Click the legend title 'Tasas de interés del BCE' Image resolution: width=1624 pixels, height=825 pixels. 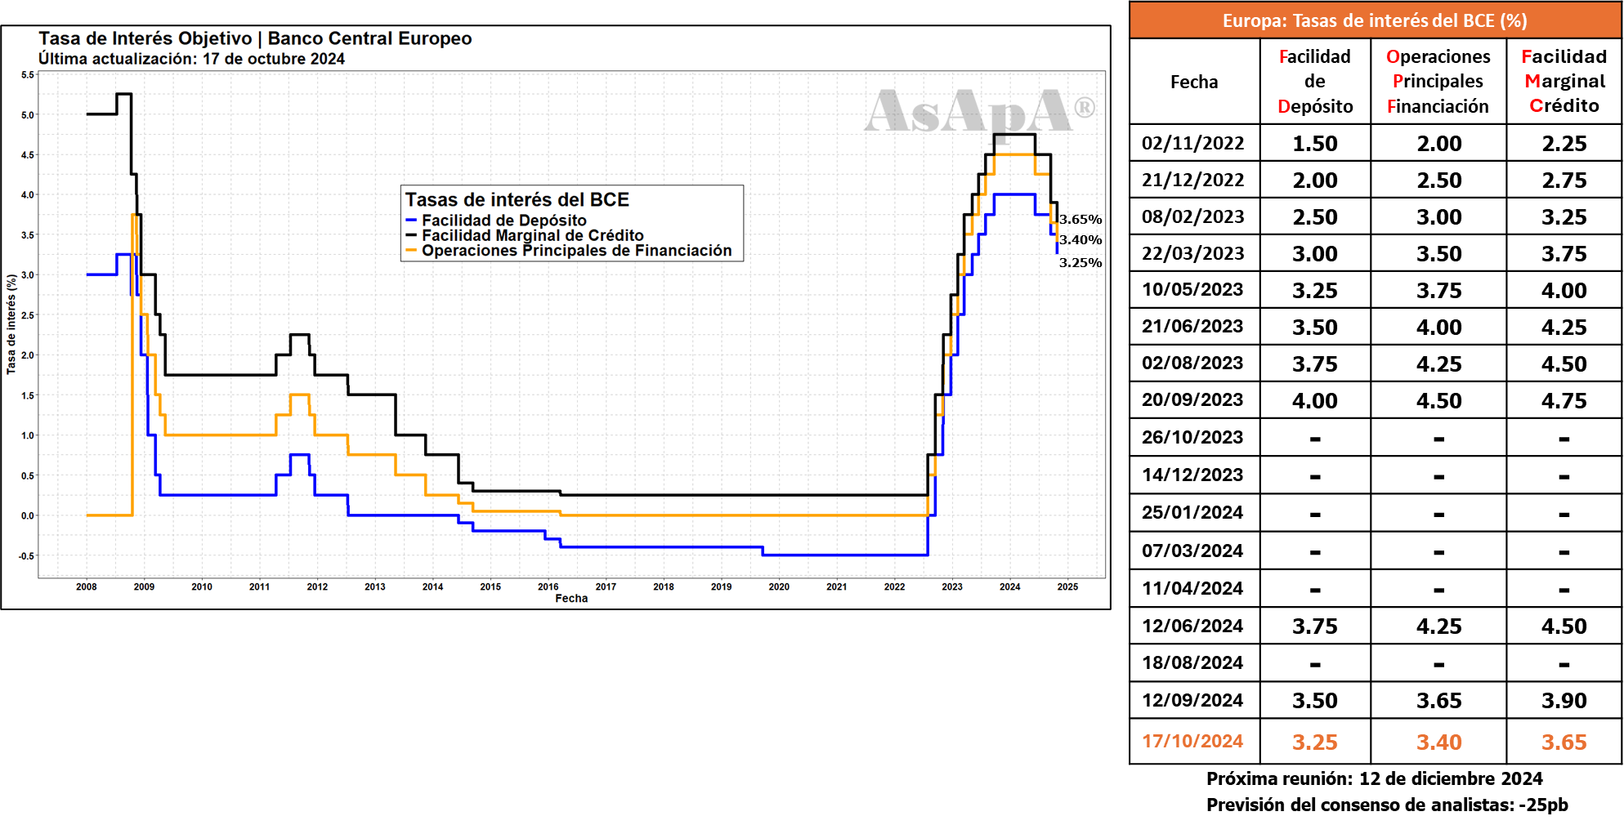(x=517, y=199)
